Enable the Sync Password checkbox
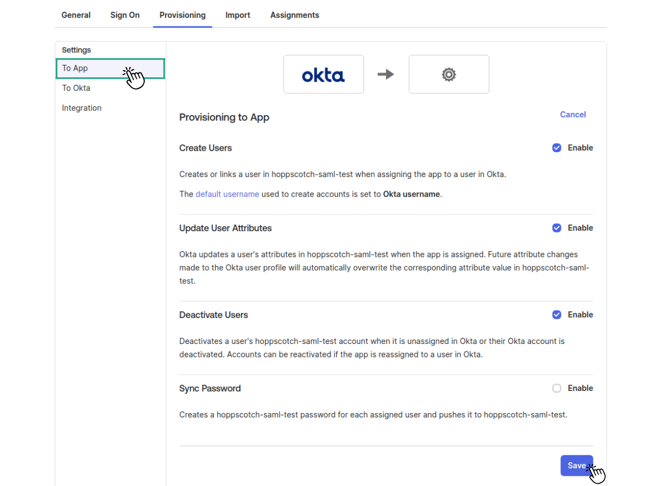The image size is (661, 486). point(557,388)
